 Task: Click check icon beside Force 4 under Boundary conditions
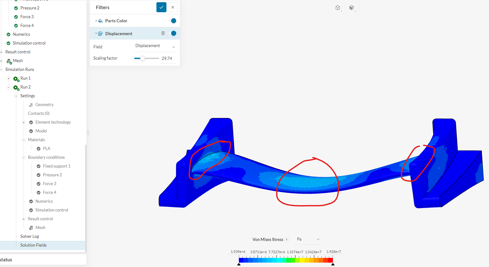39,193
